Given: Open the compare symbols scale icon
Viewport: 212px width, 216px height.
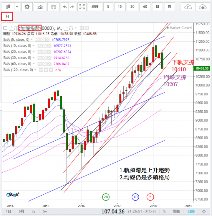Looking at the screenshot, I should 54,6.
